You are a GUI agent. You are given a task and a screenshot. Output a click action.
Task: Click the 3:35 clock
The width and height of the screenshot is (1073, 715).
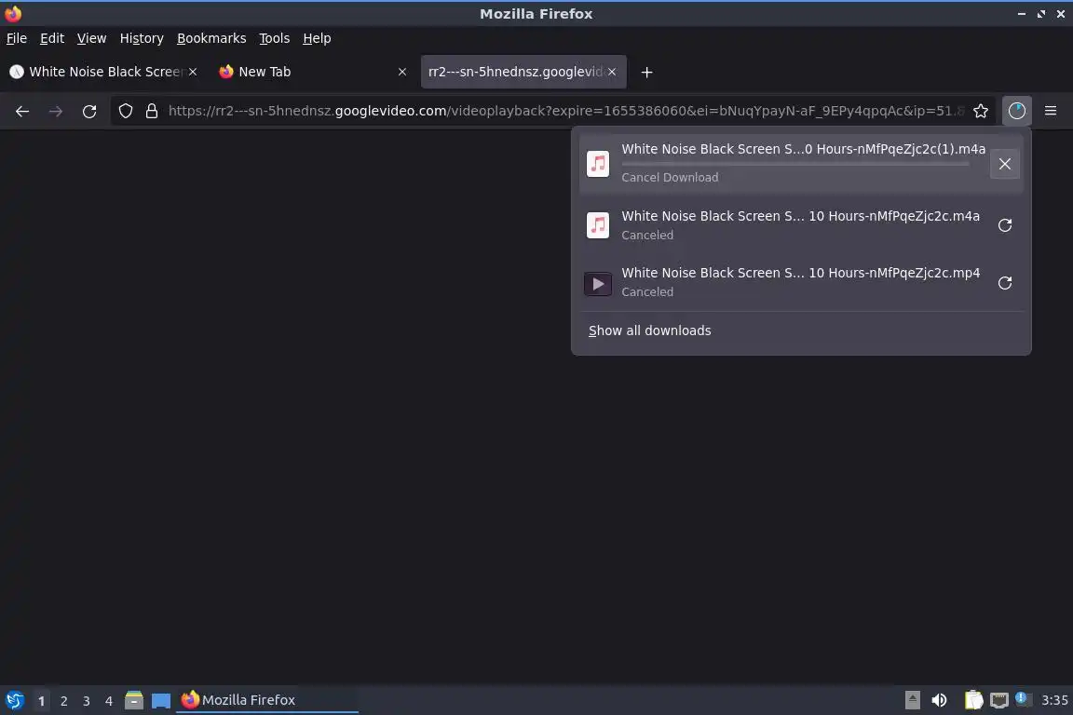click(x=1054, y=700)
